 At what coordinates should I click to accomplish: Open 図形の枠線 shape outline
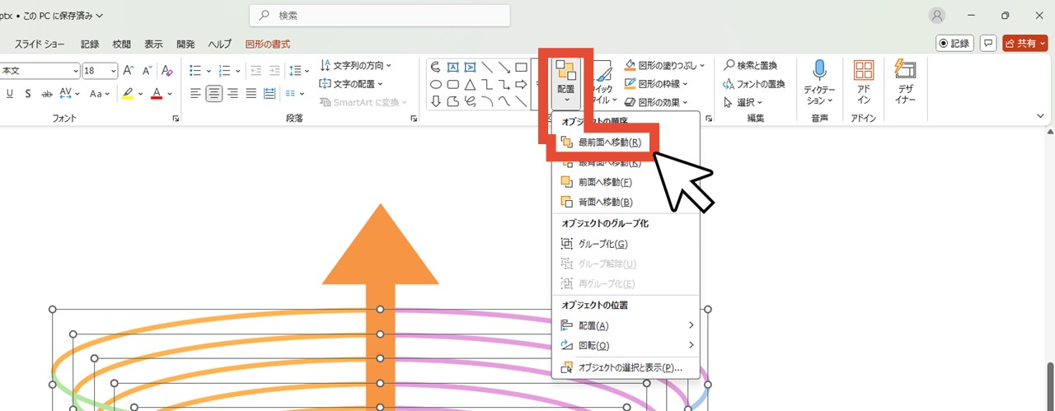tap(656, 84)
